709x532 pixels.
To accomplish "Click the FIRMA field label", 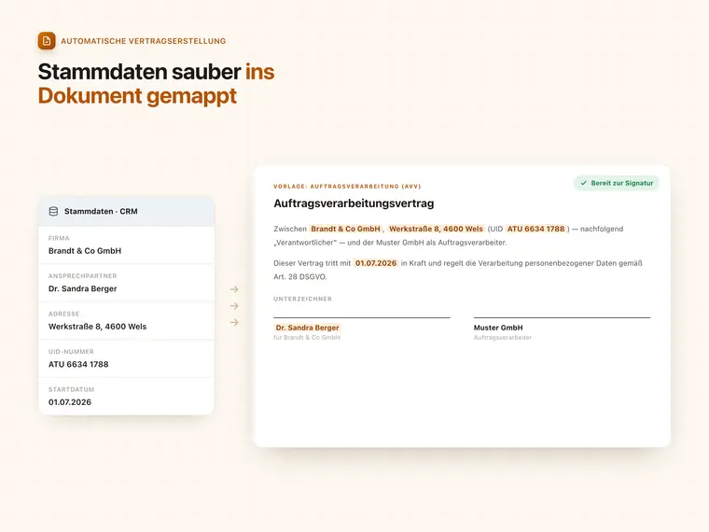I will coord(59,238).
